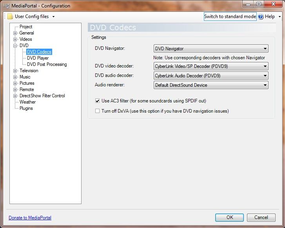The image size is (285, 228).
Task: Expand the DirectShow Filter Control node
Action: click(15, 96)
